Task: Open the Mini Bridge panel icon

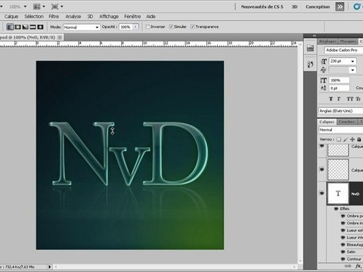Action: click(310, 48)
